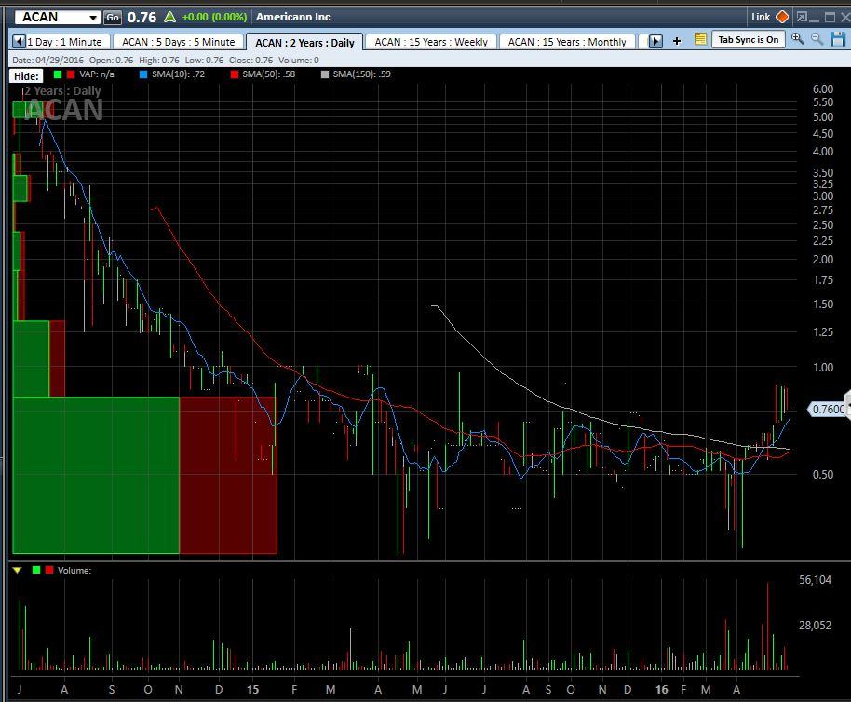851x702 pixels.
Task: Open the ACAN symbol dropdown
Action: [91, 18]
